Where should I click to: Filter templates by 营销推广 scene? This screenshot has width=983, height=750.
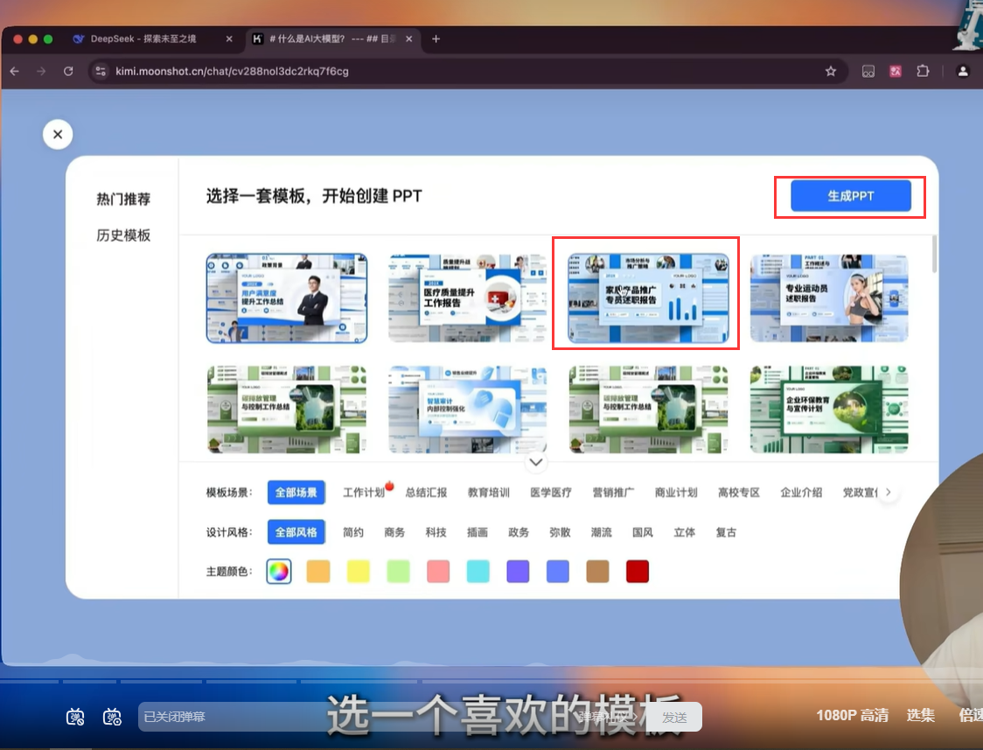pyautogui.click(x=613, y=492)
